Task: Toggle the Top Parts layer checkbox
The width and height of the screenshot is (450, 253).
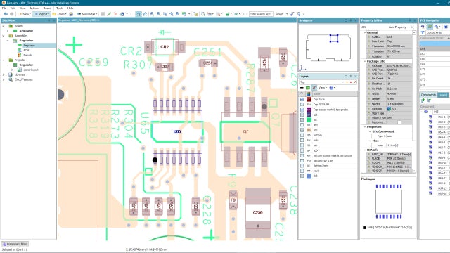Action: pos(302,99)
